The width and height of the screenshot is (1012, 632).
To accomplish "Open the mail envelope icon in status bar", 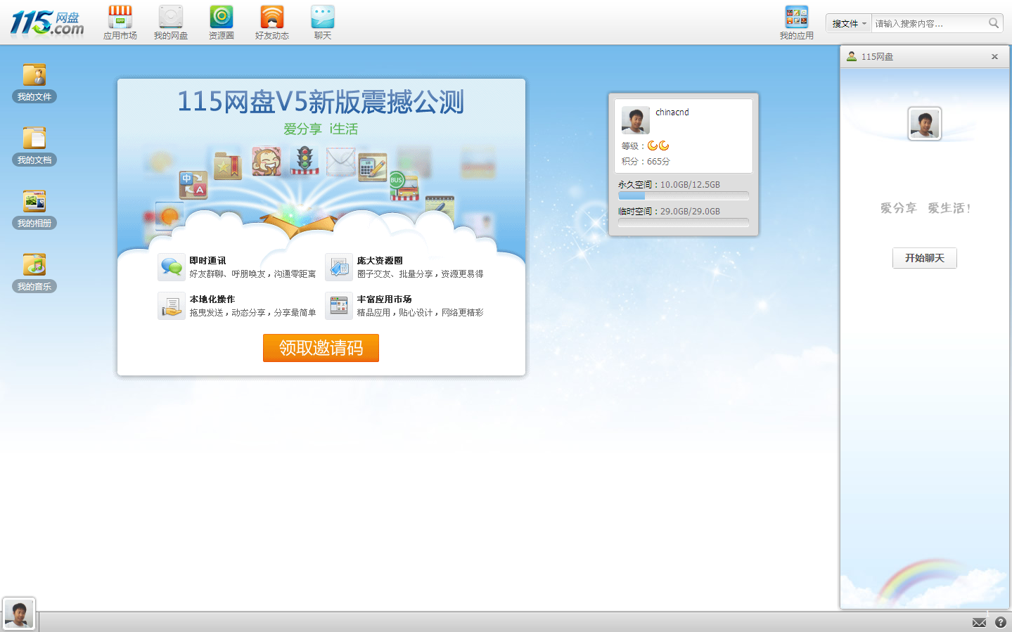I will [979, 622].
